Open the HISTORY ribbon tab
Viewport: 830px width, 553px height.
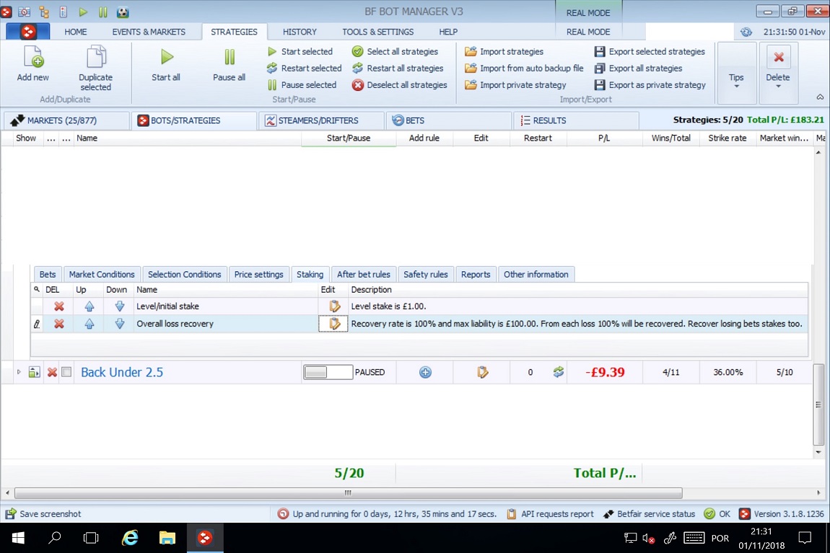click(x=300, y=32)
